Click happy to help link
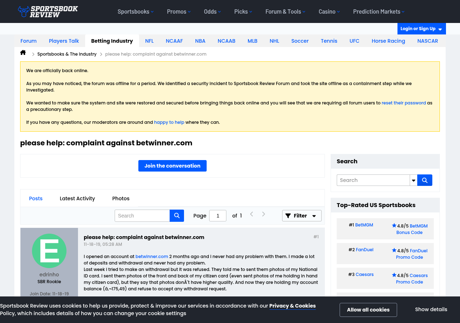Screen dimensions: 460x323 pyautogui.click(x=169, y=122)
